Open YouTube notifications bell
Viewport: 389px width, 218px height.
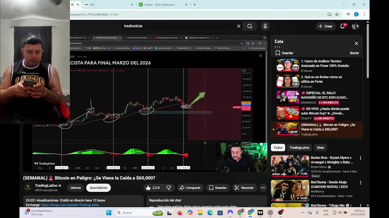343,26
